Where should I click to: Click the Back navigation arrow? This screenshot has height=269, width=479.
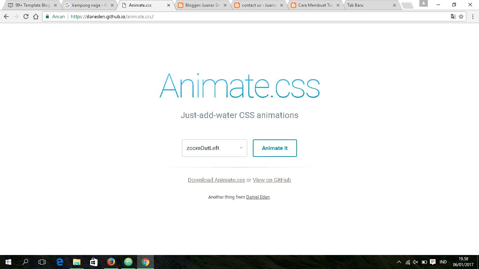[x=6, y=16]
